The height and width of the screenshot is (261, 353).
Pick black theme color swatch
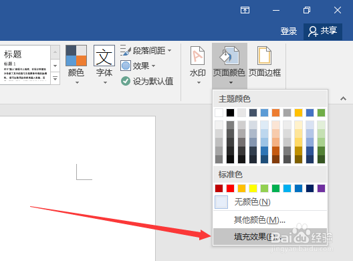pyautogui.click(x=230, y=112)
